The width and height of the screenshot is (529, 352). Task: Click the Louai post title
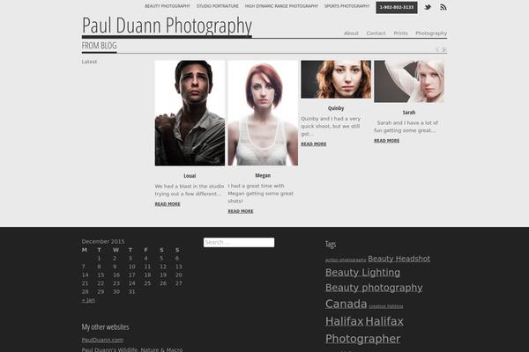pyautogui.click(x=190, y=176)
